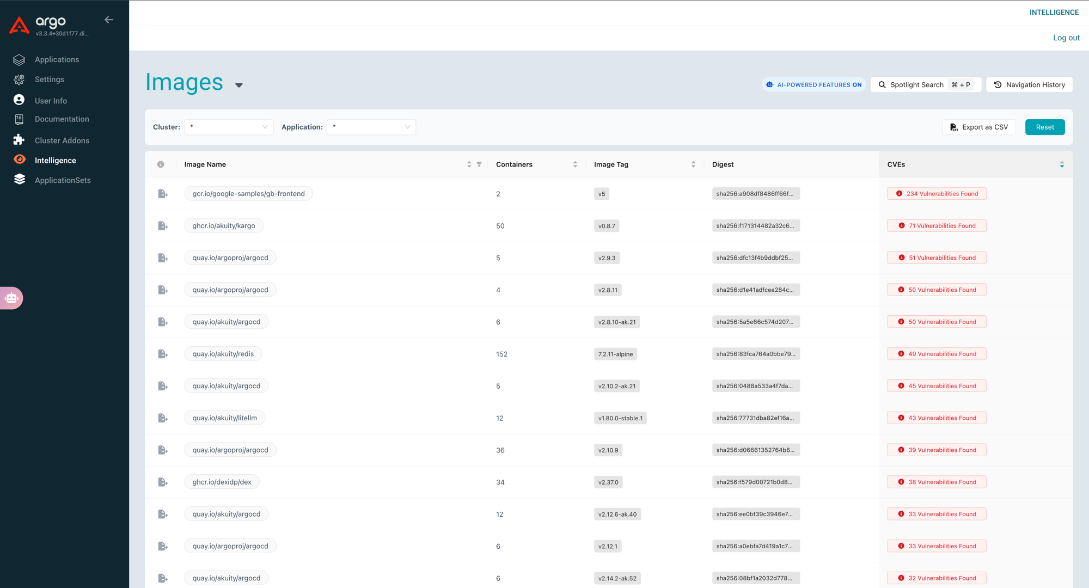Click the Argo logo icon

tap(20, 25)
